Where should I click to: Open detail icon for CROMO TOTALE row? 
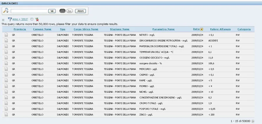click(x=6, y=103)
